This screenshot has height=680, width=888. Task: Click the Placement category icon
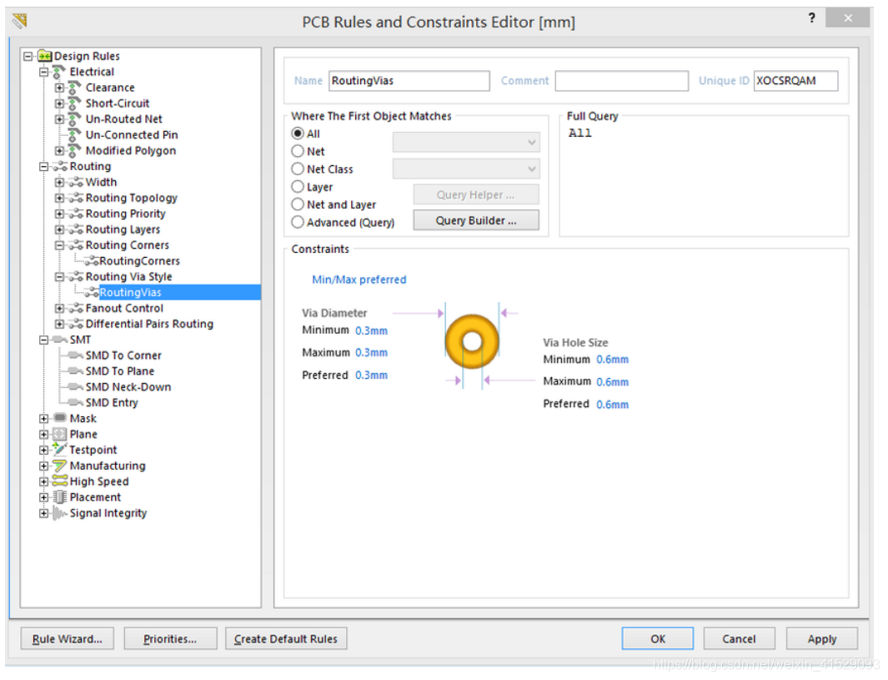tap(60, 497)
